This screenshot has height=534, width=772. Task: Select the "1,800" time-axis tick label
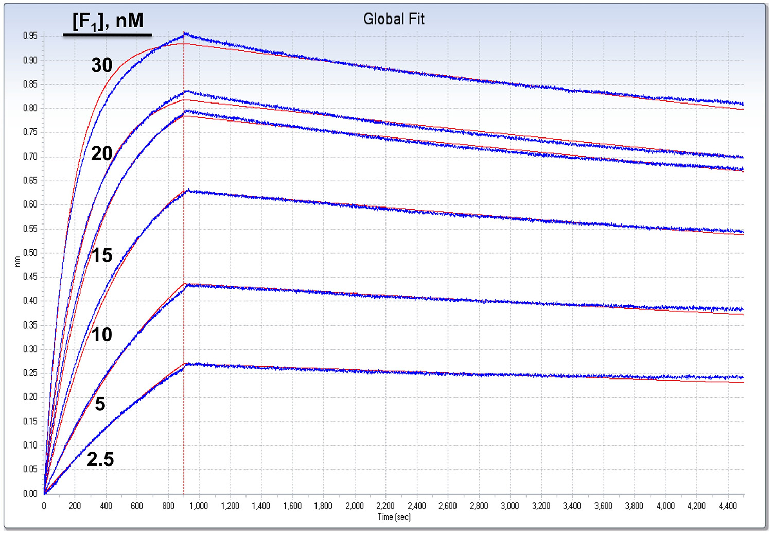(x=324, y=506)
